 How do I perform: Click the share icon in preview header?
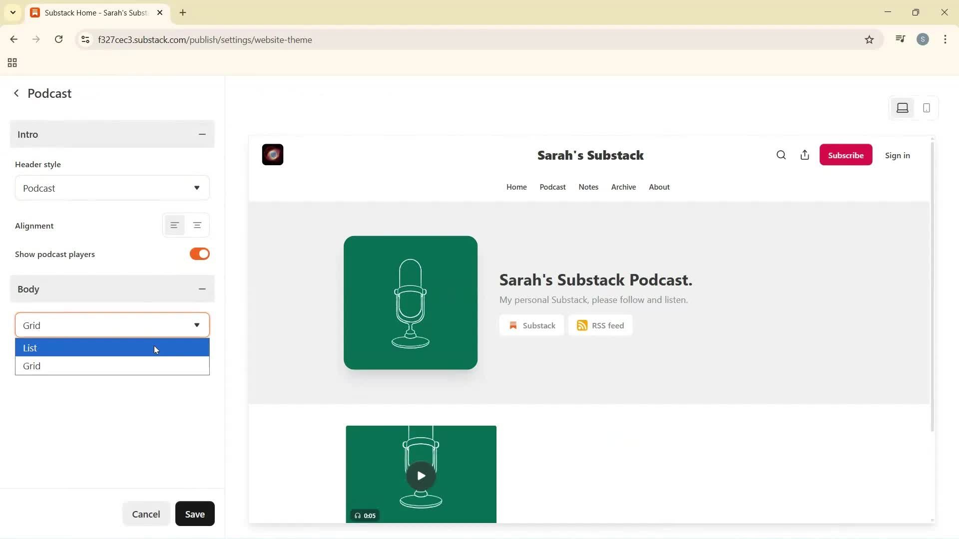(x=805, y=155)
